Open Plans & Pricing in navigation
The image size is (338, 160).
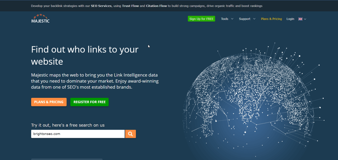coord(271,19)
